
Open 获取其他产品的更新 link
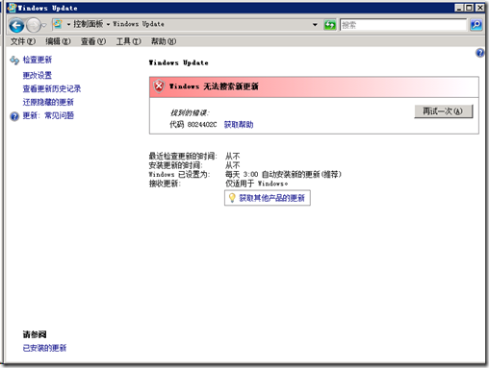pyautogui.click(x=271, y=198)
